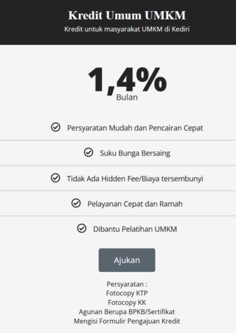
Task: Click the Fotocopy KK requirement line
Action: coord(127,302)
